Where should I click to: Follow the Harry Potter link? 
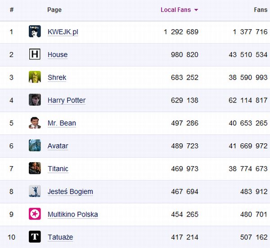coord(67,100)
